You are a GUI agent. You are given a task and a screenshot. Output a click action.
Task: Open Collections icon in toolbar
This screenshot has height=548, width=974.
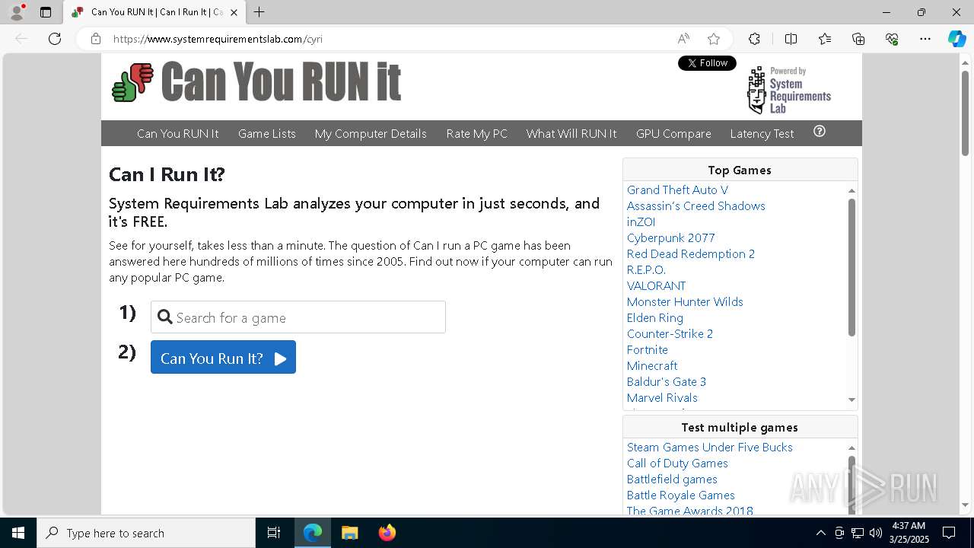(858, 39)
